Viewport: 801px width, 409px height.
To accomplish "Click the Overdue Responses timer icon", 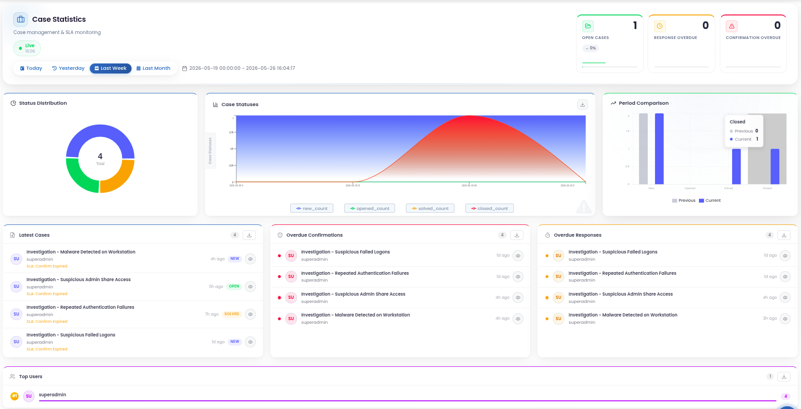I will click(547, 235).
